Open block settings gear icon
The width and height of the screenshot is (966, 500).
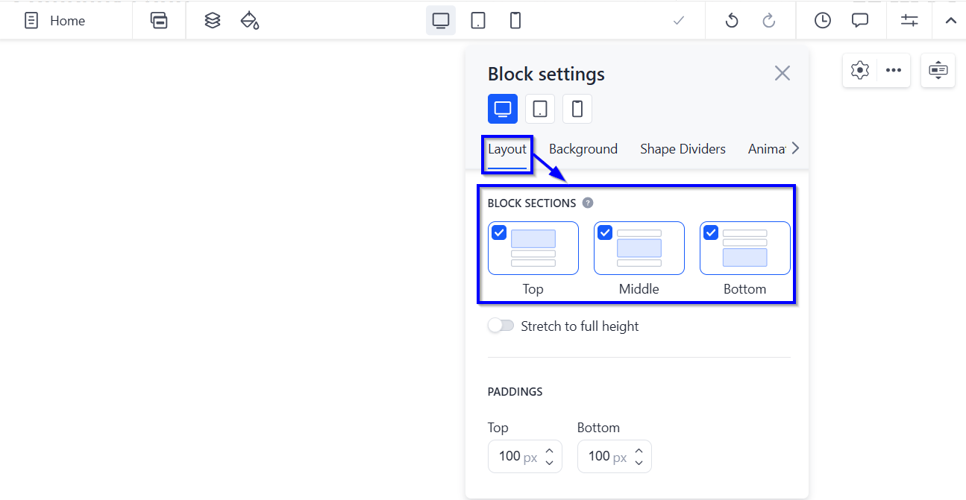(x=860, y=70)
